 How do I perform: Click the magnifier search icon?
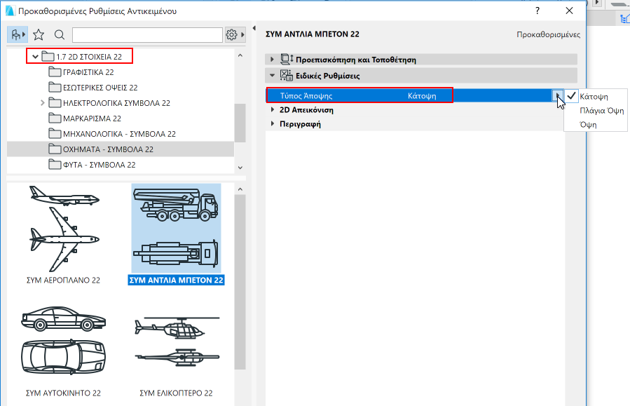coord(60,35)
